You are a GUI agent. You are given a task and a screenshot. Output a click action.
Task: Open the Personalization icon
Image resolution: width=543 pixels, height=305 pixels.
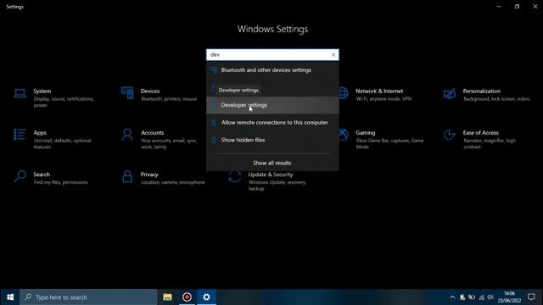coord(449,93)
